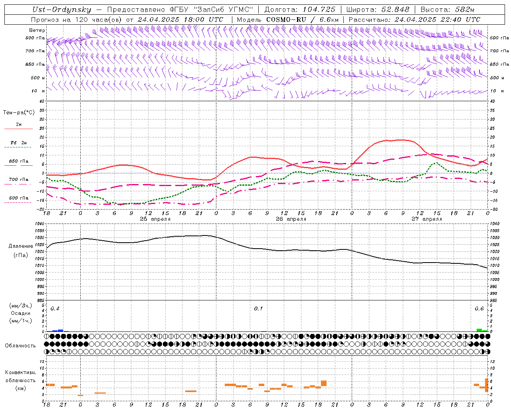Click the 850 гПа entry in the temperature legend
This screenshot has width=511, height=408.
19,161
